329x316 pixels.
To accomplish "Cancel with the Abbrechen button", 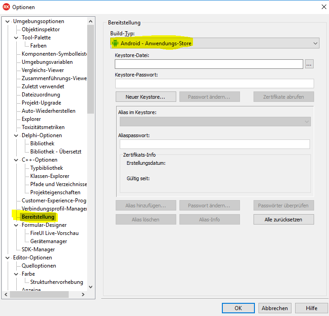I will pyautogui.click(x=274, y=308).
